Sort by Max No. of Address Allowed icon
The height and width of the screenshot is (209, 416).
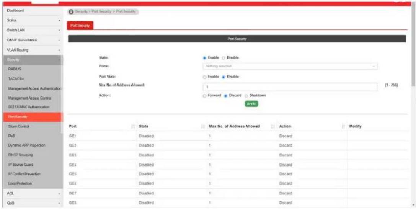coord(272,127)
